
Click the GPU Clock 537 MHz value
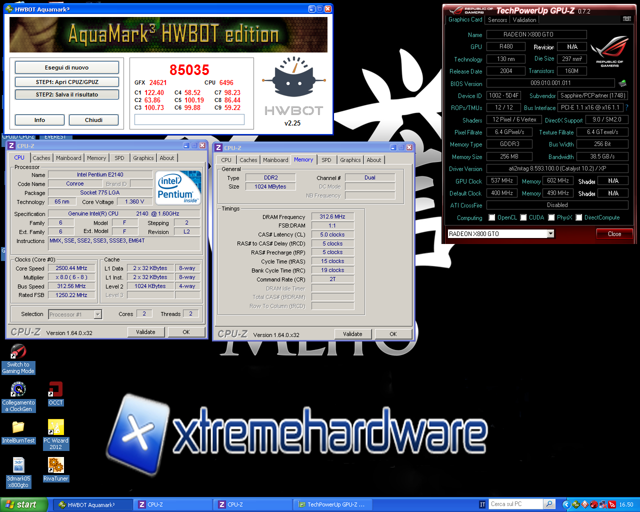click(502, 181)
